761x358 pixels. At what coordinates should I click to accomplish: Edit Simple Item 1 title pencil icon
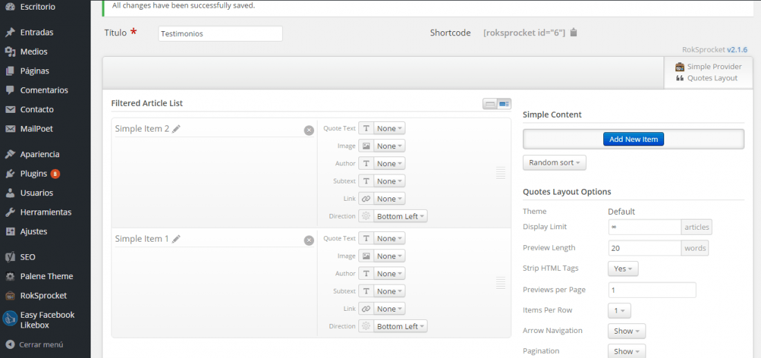click(x=176, y=239)
